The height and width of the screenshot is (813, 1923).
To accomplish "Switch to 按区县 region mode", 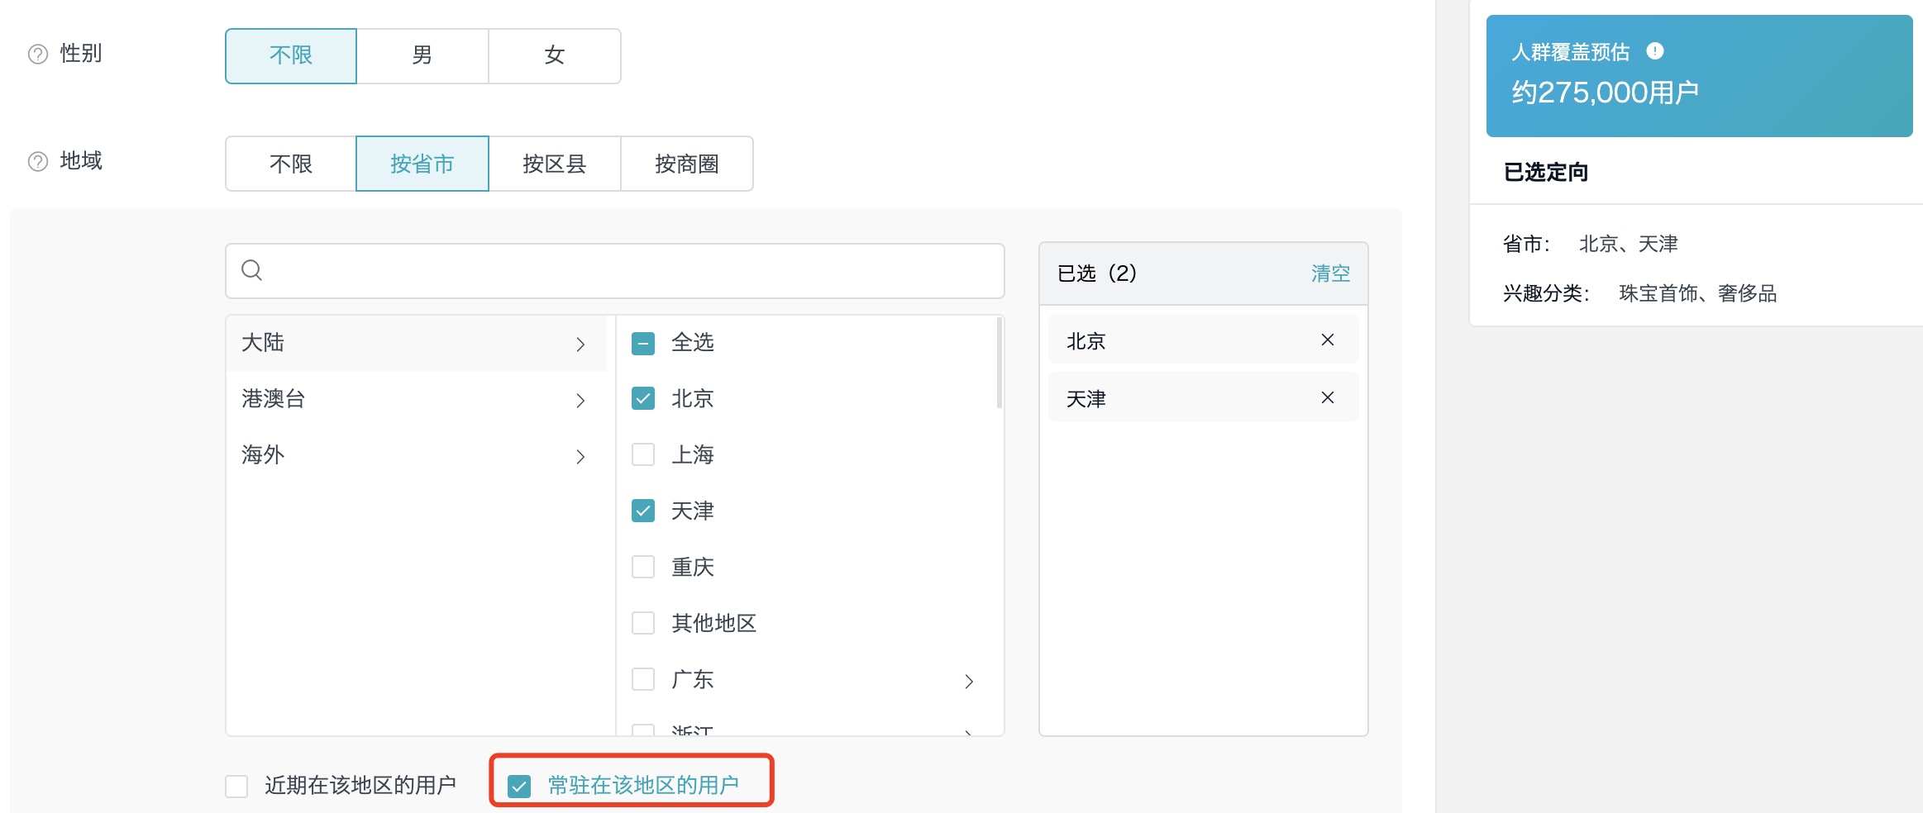I will [555, 164].
